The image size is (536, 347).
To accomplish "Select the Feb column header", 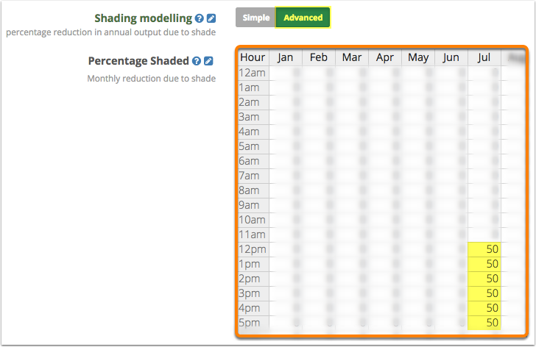I will coord(318,57).
